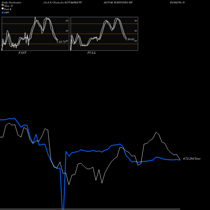Screen dimensions: 210x210
Task: Select the 'Daily Stochastics' title text
Action: pyautogui.click(x=11, y=3)
